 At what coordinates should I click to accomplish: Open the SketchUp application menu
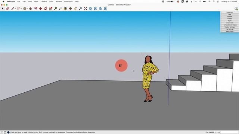11,1
